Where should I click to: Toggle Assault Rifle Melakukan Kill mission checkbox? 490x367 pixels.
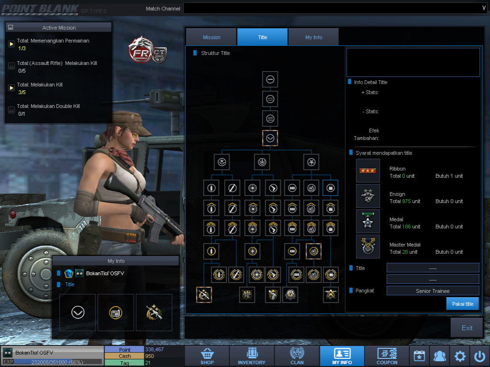(x=11, y=66)
